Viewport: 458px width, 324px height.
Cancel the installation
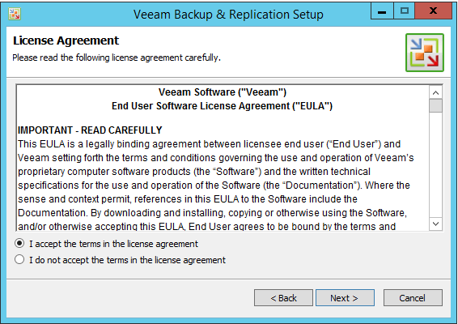click(413, 298)
